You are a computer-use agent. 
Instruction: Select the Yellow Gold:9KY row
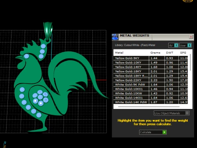coord(151,58)
